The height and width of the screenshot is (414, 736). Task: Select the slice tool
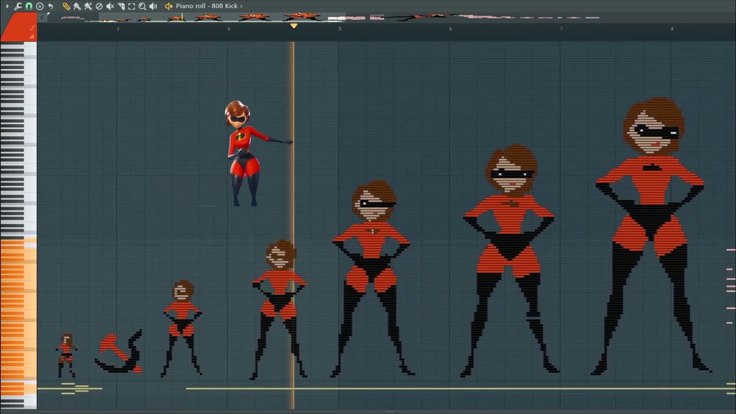[x=121, y=6]
